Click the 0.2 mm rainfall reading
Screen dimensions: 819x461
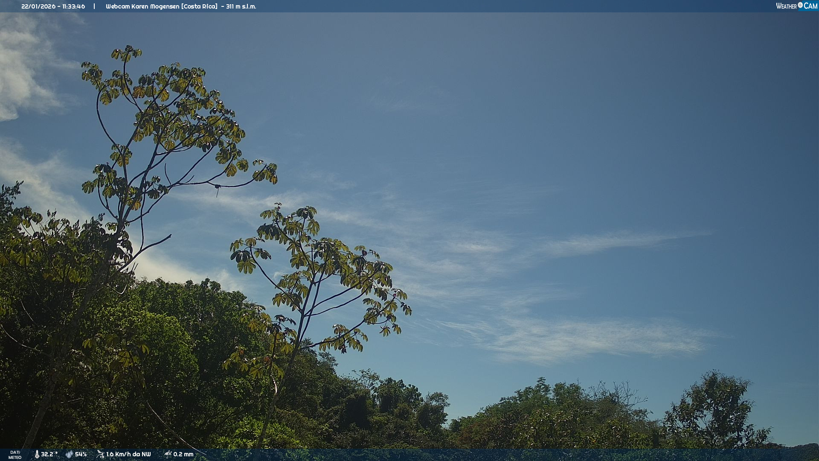(x=183, y=454)
